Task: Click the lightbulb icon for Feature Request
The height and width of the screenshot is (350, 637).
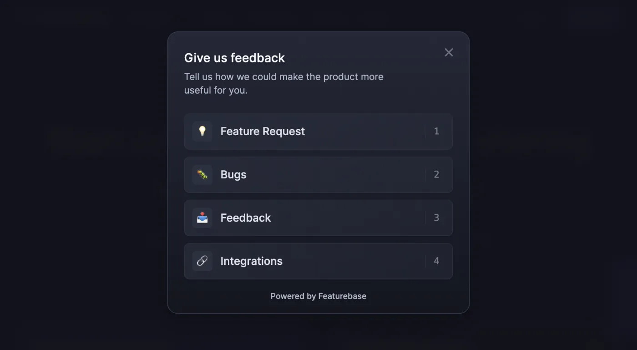Action: [202, 131]
